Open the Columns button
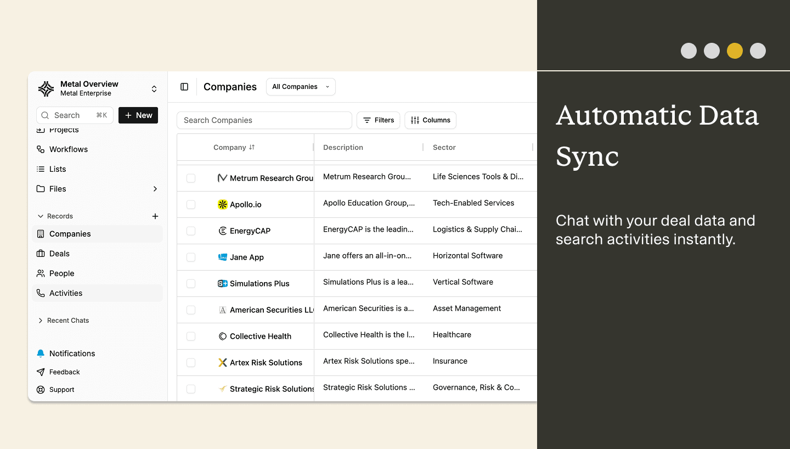 point(431,120)
